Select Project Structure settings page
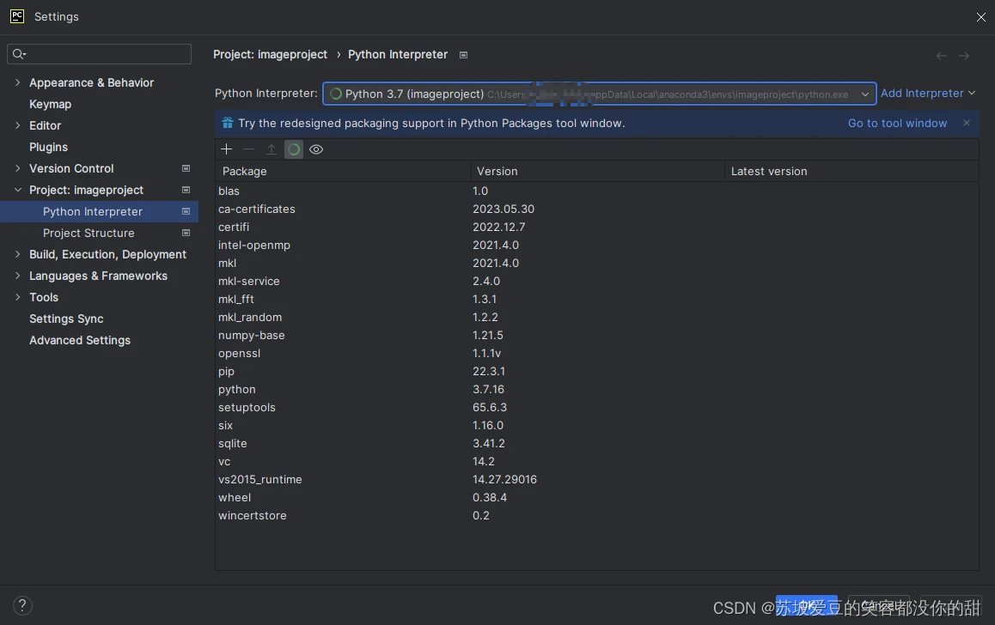This screenshot has width=995, height=625. [x=89, y=234]
